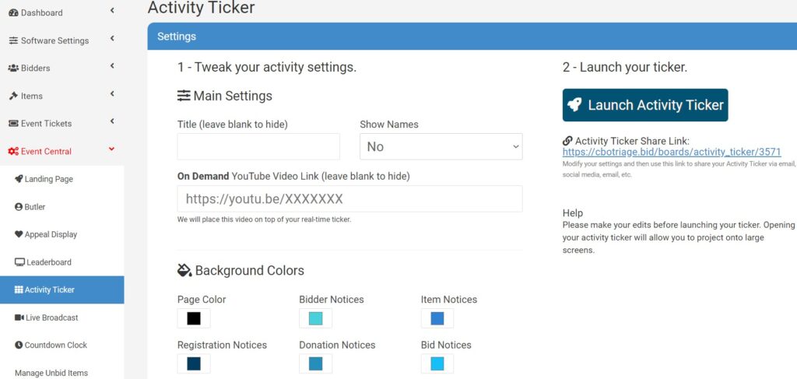Change the Bidder Notices color swatch
The height and width of the screenshot is (379, 797).
coord(315,318)
